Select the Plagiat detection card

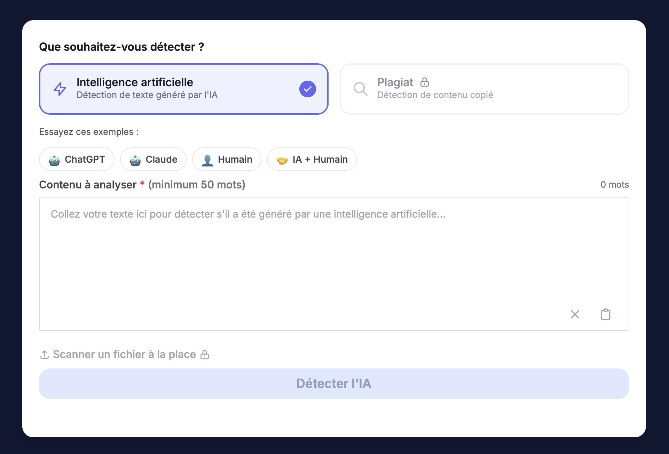coord(484,89)
